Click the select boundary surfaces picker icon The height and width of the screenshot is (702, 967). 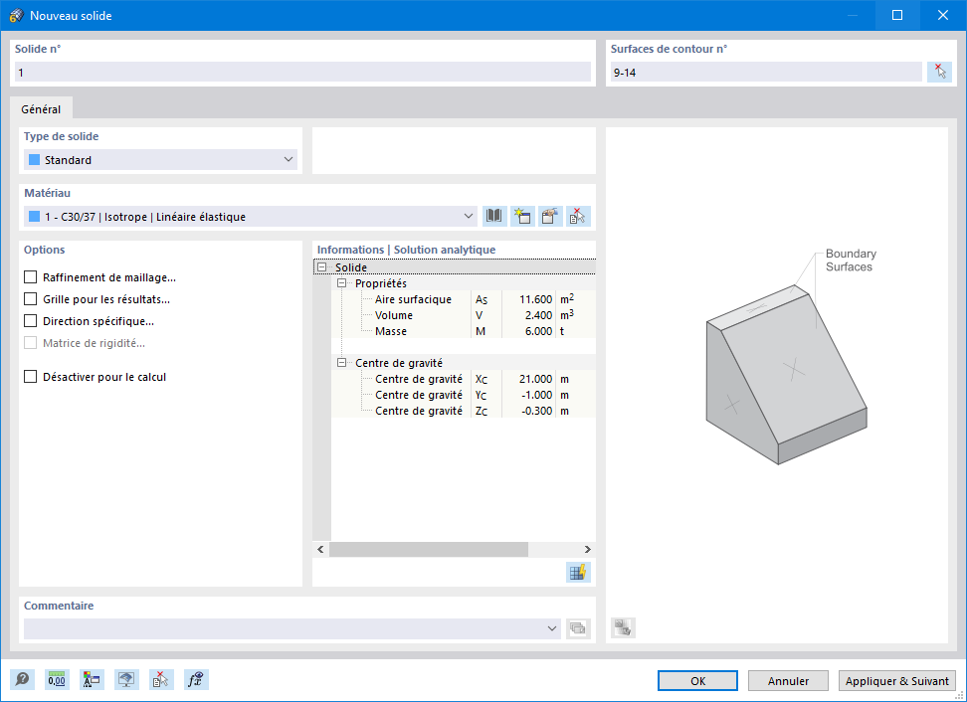[939, 73]
